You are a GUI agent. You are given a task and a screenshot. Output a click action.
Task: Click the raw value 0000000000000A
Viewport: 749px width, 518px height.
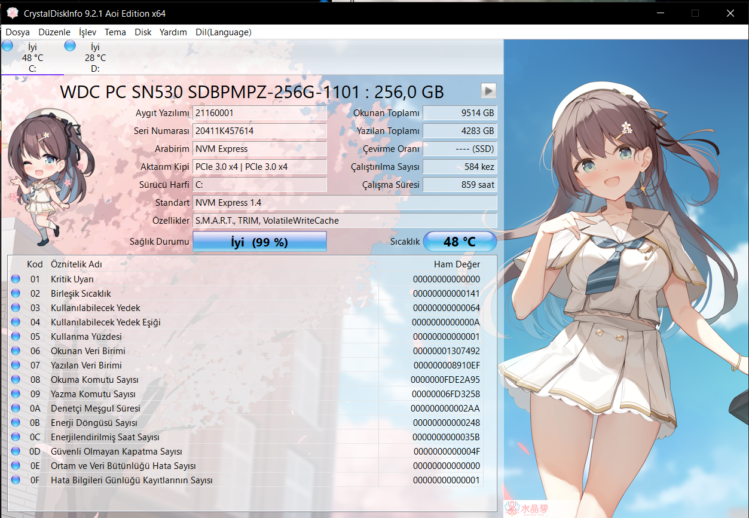pyautogui.click(x=446, y=322)
